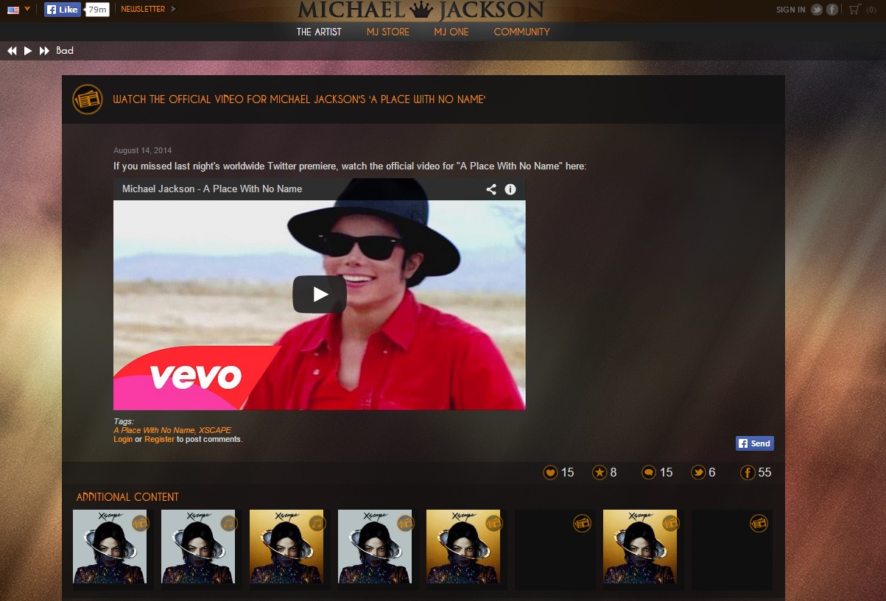
Task: Open the article headline about 'A Place With No Name'
Action: point(299,99)
